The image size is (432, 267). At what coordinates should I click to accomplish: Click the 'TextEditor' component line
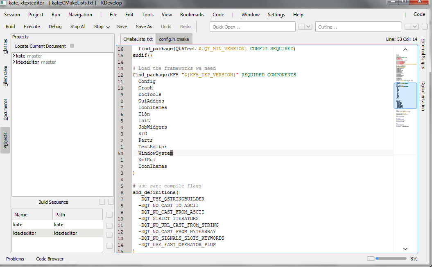153,147
